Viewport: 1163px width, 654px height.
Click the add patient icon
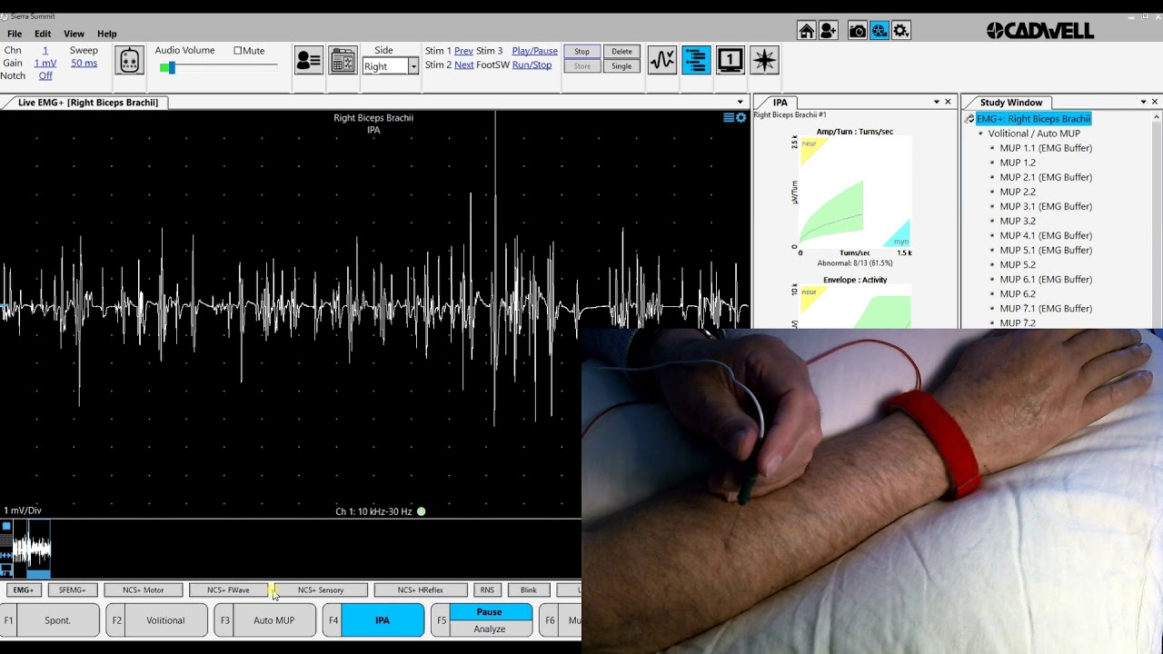point(828,31)
